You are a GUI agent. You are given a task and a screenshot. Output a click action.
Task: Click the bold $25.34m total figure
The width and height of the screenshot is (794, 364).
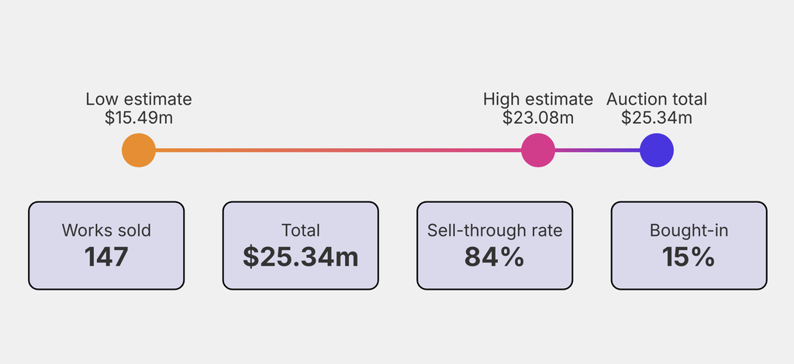(301, 257)
